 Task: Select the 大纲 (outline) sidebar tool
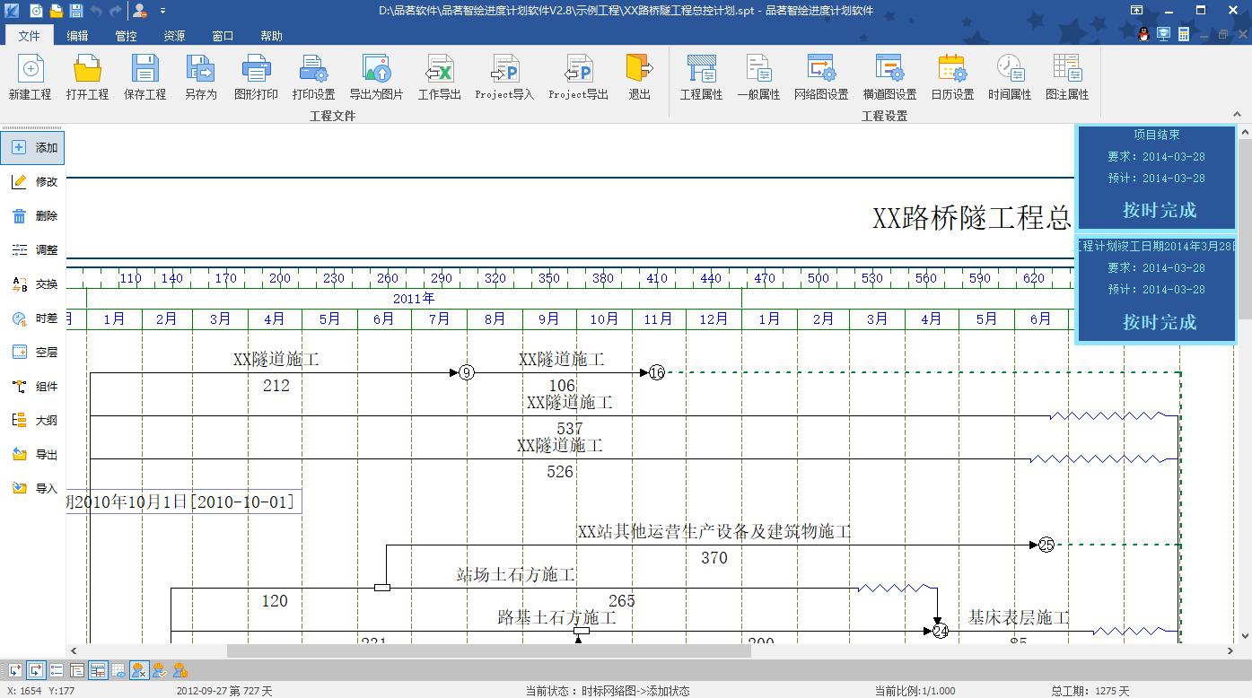click(x=33, y=421)
